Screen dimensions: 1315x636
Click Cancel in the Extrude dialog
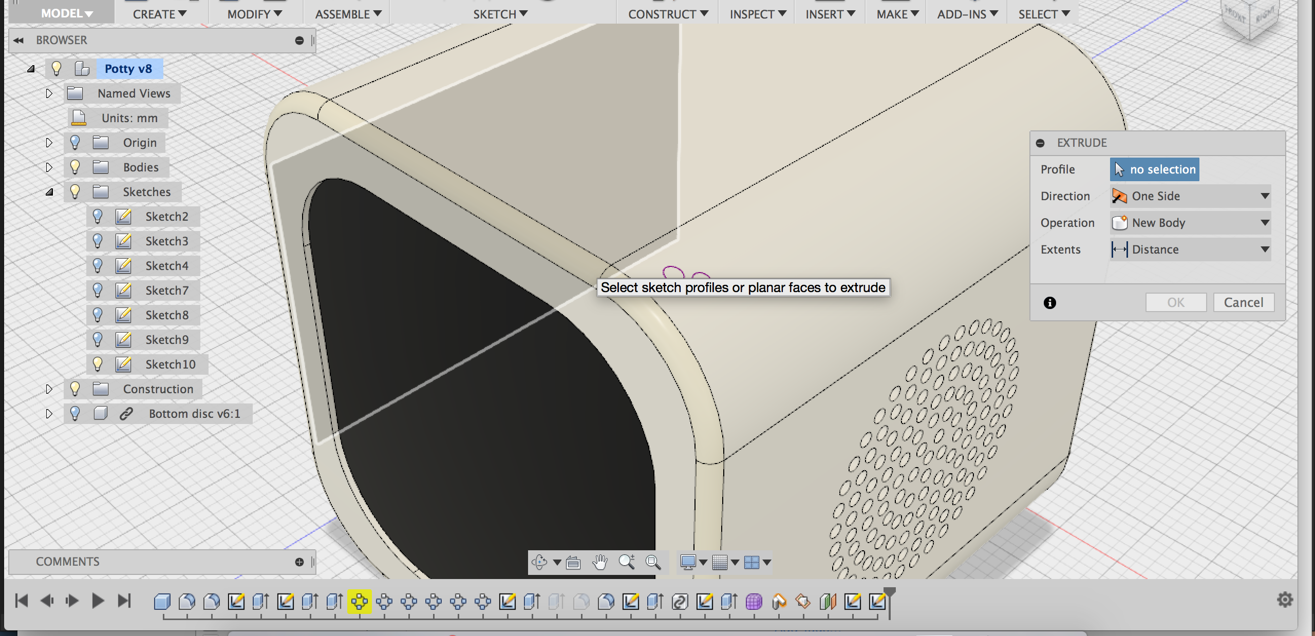1244,302
